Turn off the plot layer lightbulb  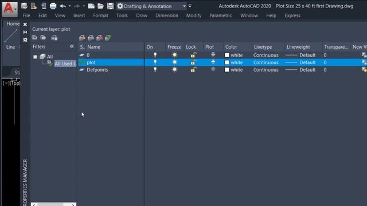tap(155, 62)
